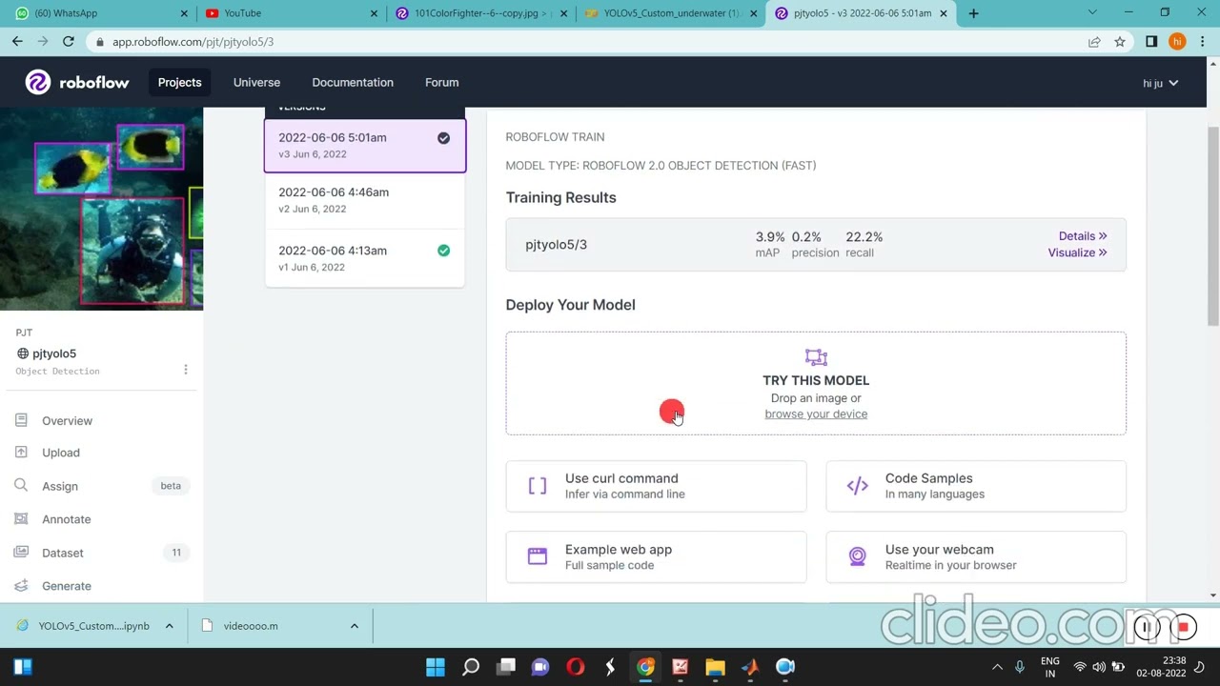Select the Generate layers icon in sidebar
The height and width of the screenshot is (686, 1220).
(x=21, y=586)
